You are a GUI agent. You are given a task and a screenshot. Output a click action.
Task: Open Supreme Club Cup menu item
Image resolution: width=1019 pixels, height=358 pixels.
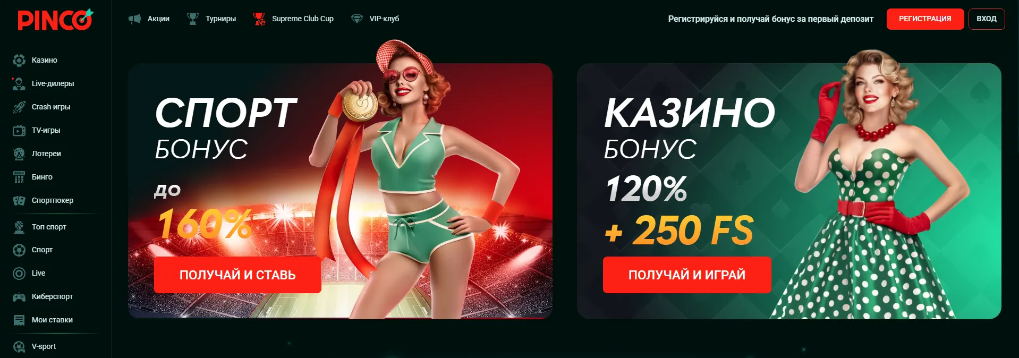tap(293, 19)
